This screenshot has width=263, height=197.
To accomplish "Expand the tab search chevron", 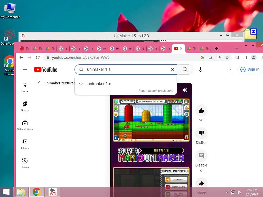I will pyautogui.click(x=237, y=48).
